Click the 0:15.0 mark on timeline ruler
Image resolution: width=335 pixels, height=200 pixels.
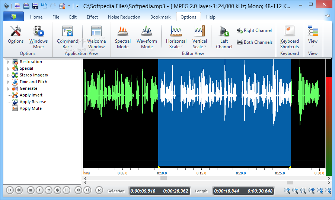pos(201,173)
